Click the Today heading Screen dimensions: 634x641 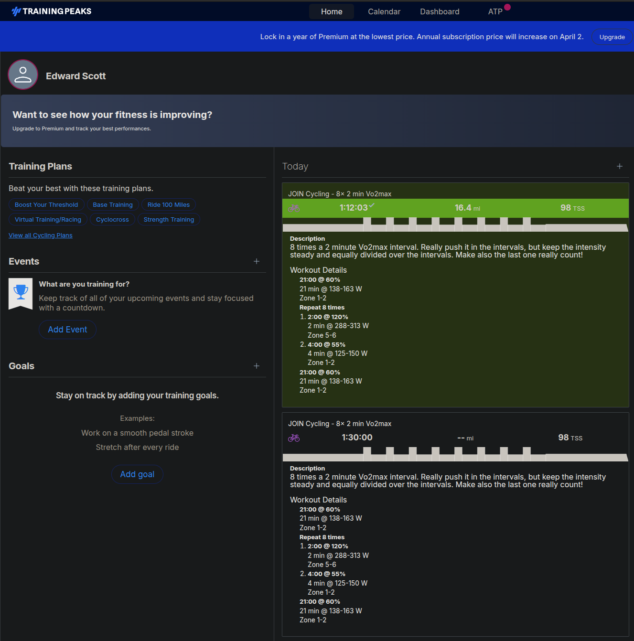point(295,166)
